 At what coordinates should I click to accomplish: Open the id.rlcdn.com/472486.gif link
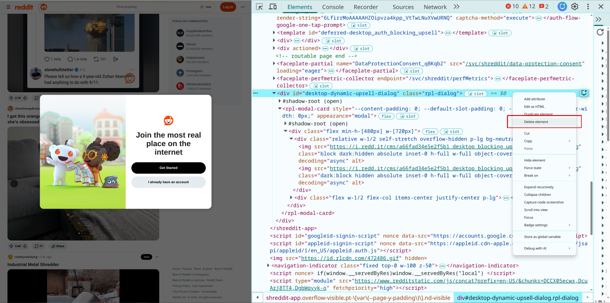[x=350, y=258]
